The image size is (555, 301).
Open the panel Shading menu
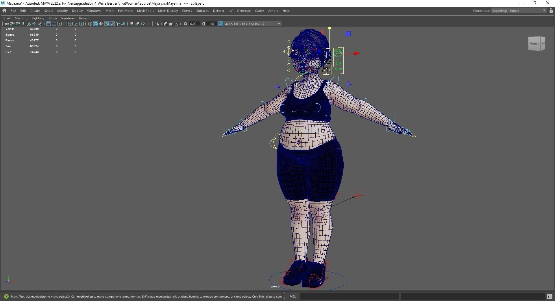21,18
